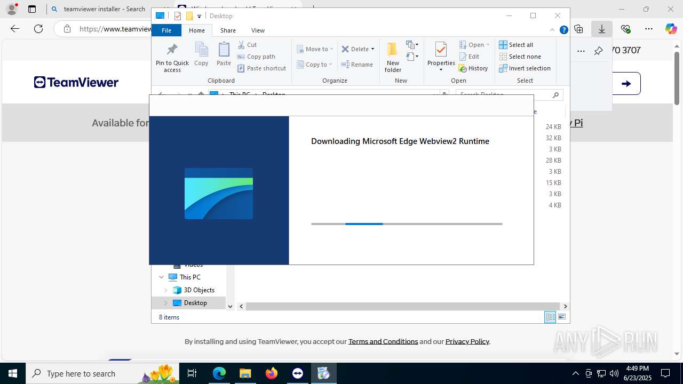Click Edit in the Open group
The image size is (683, 384).
(469, 57)
